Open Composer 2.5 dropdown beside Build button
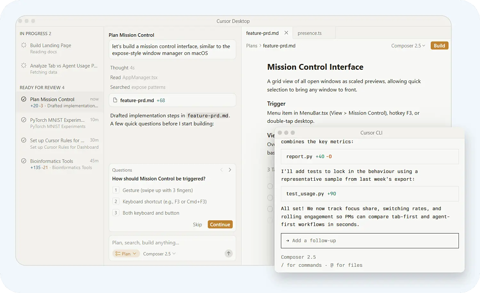The height and width of the screenshot is (293, 480). pos(408,46)
